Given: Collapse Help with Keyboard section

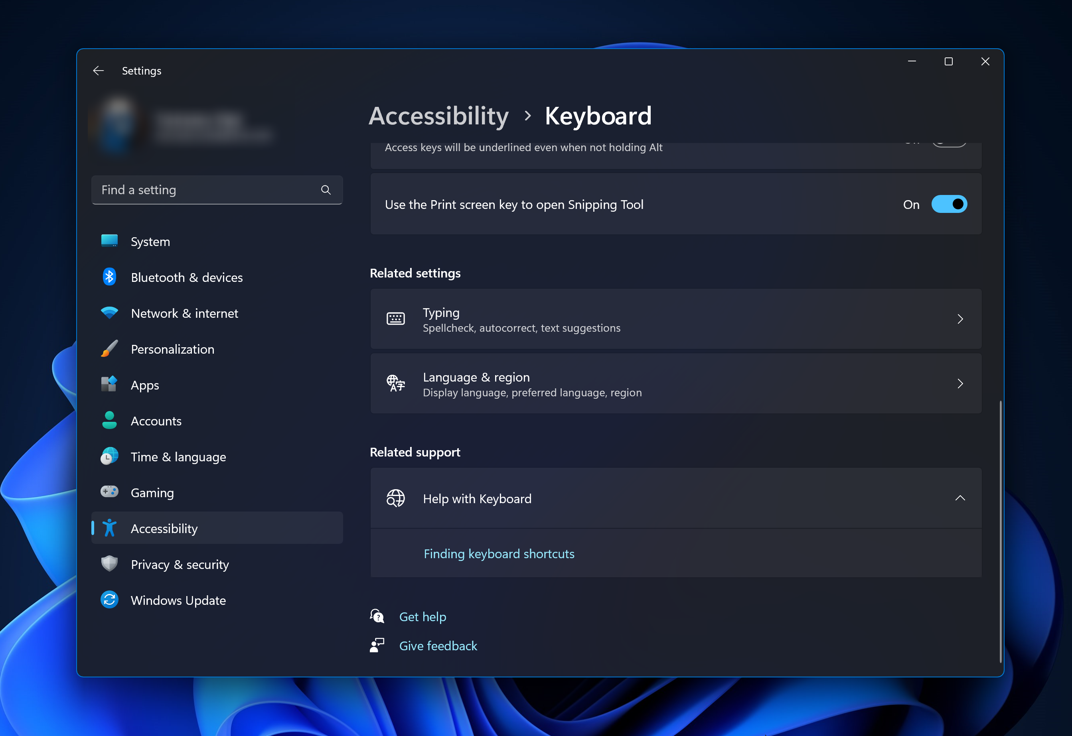Looking at the screenshot, I should pyautogui.click(x=960, y=498).
